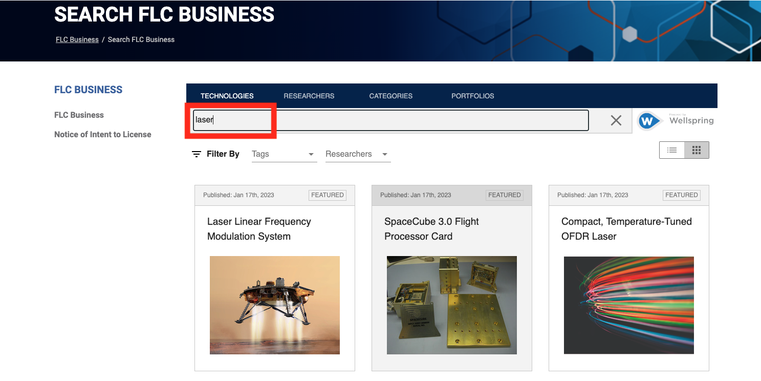Click the colorful light-trails OFDR Laser thumbnail
The width and height of the screenshot is (761, 381).
(628, 305)
